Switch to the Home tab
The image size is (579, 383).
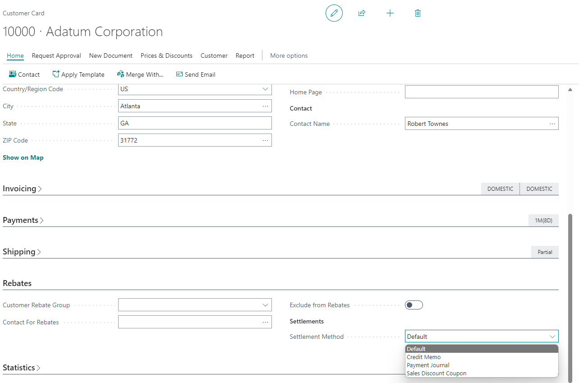coord(15,55)
